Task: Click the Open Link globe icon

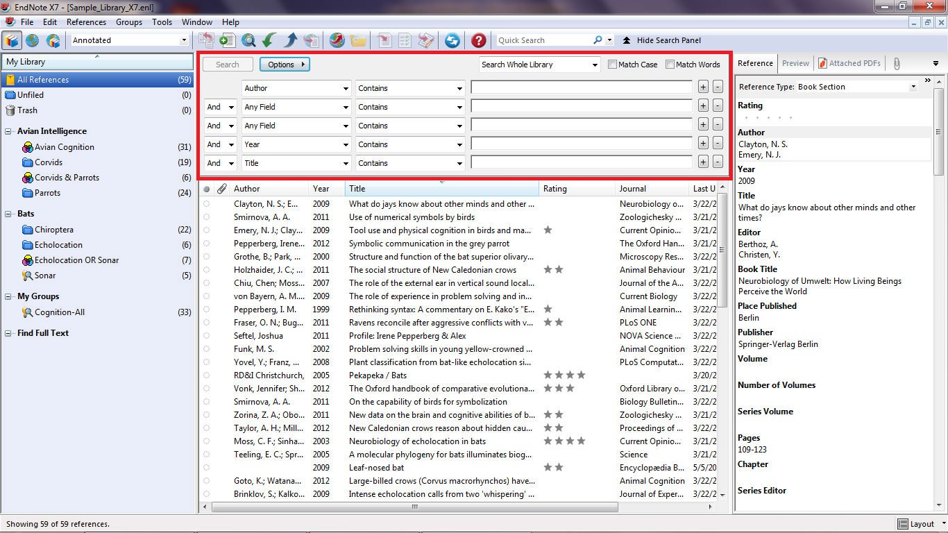Action: click(337, 40)
